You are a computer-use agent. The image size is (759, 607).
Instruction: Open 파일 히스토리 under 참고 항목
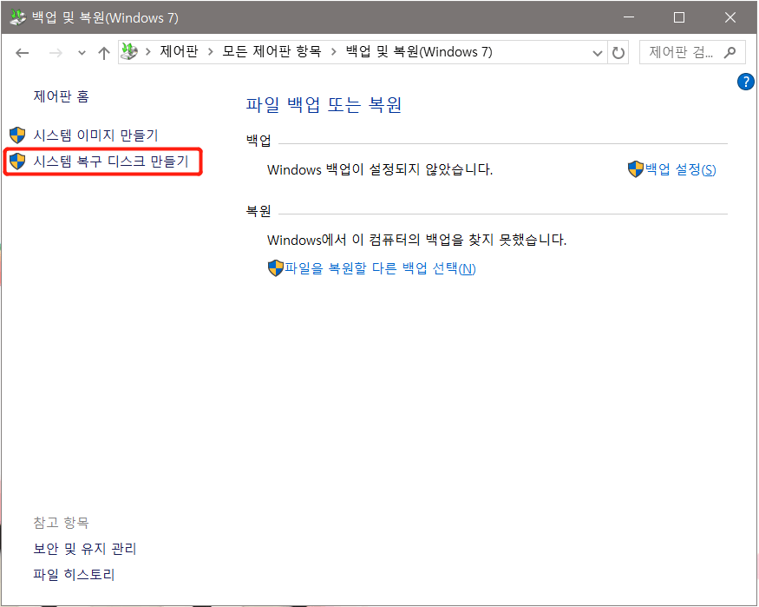click(x=74, y=575)
